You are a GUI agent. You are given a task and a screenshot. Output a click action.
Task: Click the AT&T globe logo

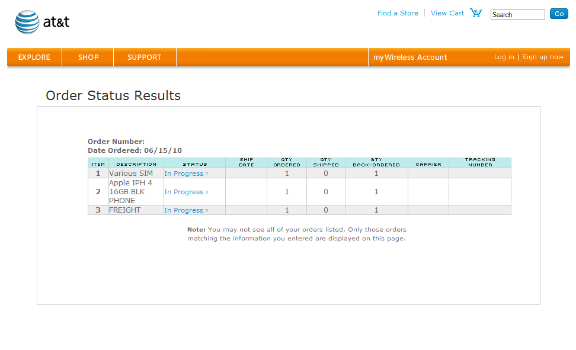click(27, 22)
